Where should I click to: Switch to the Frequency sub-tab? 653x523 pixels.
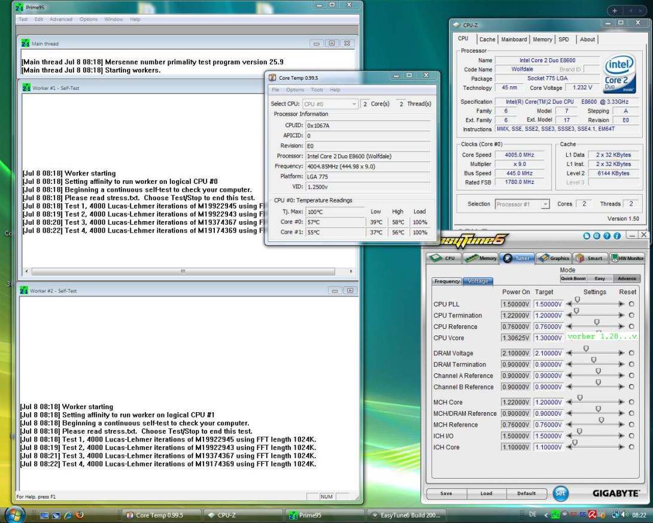(x=447, y=282)
